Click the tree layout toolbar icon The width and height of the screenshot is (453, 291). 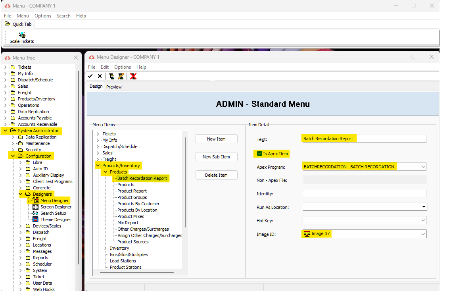pyautogui.click(x=111, y=76)
